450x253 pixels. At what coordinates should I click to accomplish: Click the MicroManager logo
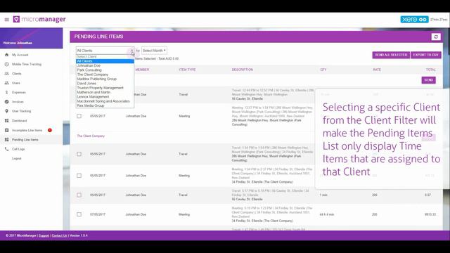click(39, 19)
